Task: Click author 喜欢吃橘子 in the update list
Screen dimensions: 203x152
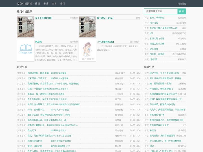Action: coord(120,73)
